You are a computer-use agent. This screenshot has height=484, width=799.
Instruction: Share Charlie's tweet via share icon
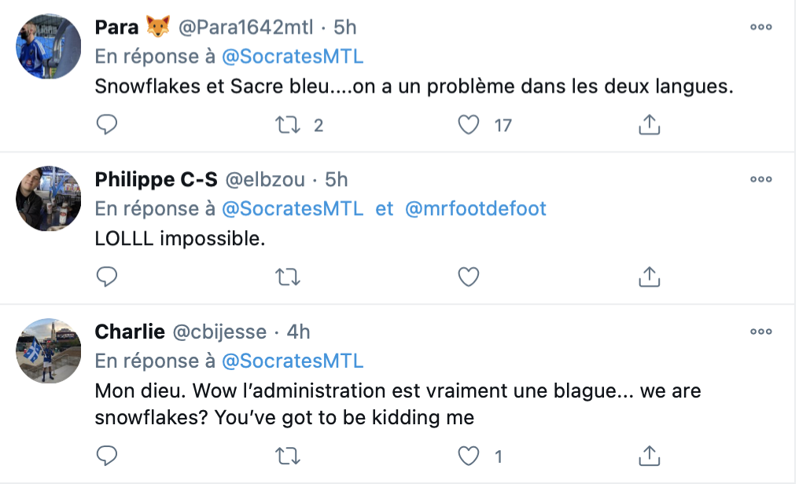pyautogui.click(x=650, y=456)
